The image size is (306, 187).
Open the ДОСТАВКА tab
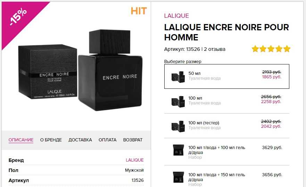click(80, 140)
